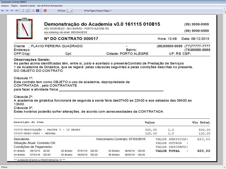Click the VALOR SERVICOS 620,00 amount
This screenshot has width=226, height=169.
coord(204,139)
